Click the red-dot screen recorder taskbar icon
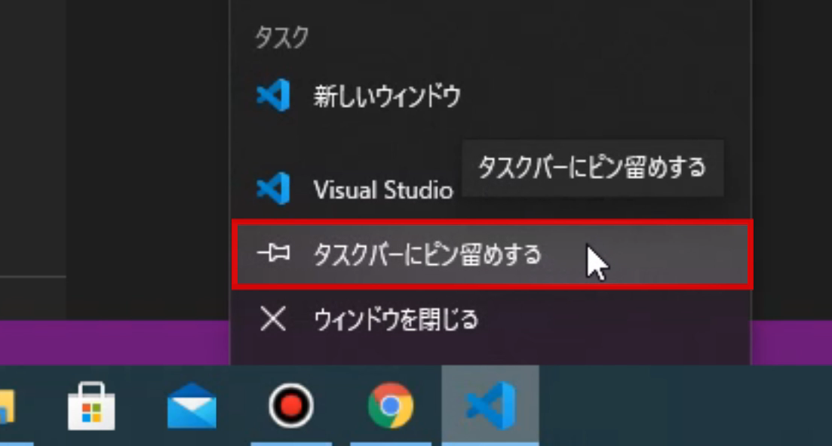This screenshot has width=832, height=446. pos(290,406)
